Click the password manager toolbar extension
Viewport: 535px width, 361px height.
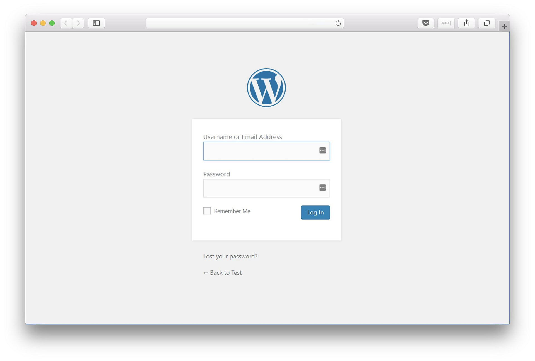[x=446, y=23]
